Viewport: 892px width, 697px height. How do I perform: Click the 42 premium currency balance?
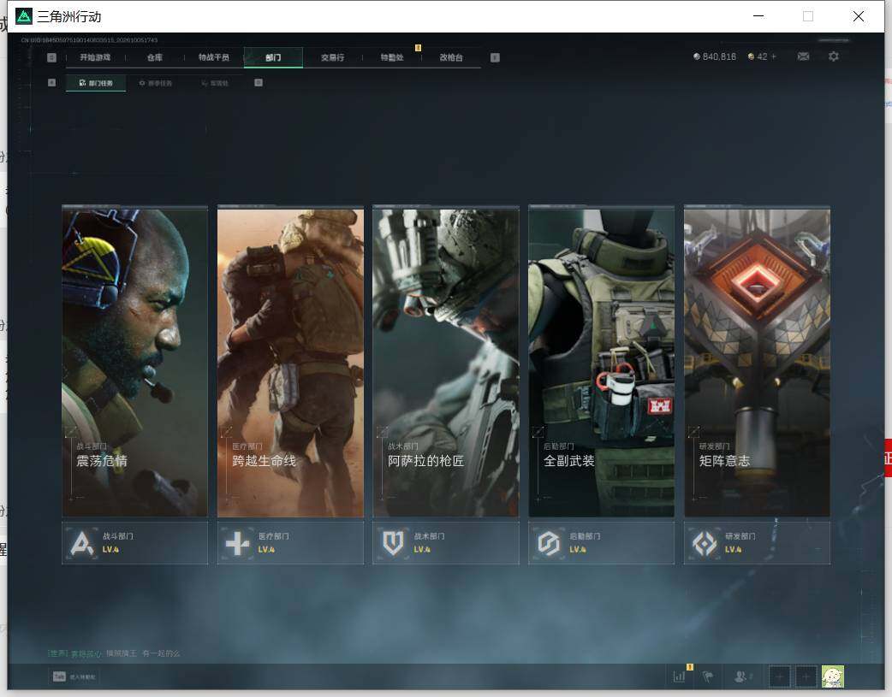758,56
